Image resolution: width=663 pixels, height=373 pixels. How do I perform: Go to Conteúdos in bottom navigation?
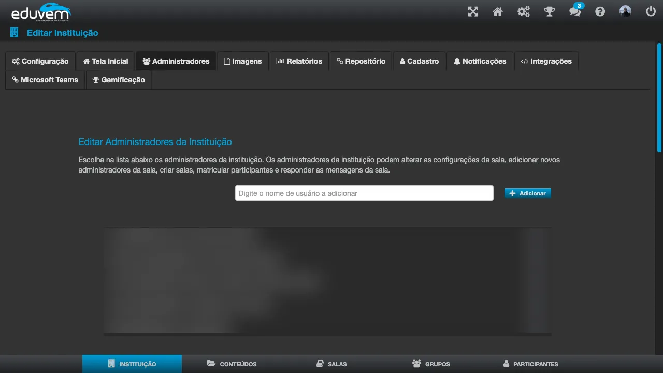click(232, 364)
